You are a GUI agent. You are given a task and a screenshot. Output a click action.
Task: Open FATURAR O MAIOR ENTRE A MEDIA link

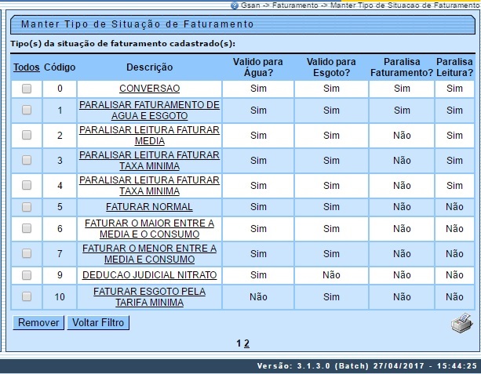[149, 229]
